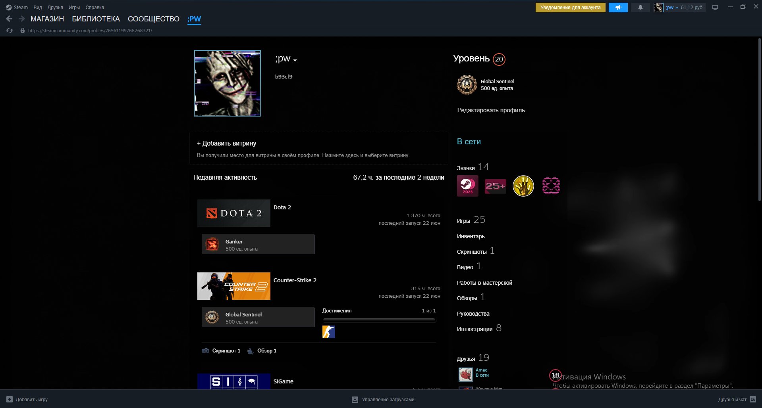Open notifications bell
The height and width of the screenshot is (408, 762).
point(640,8)
